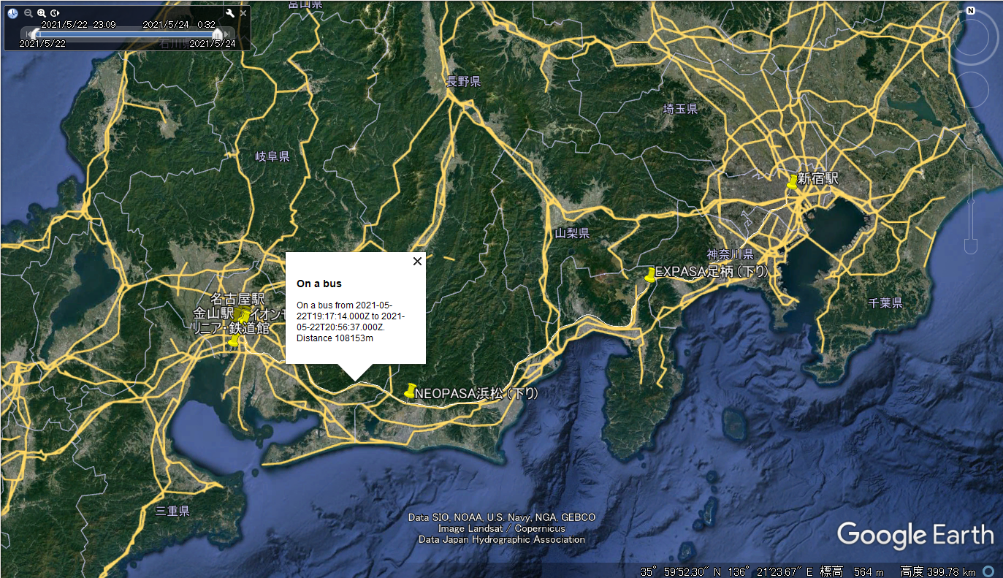Click the 2021/5/24 0:32 end time label
The height and width of the screenshot is (578, 1003).
coord(179,24)
